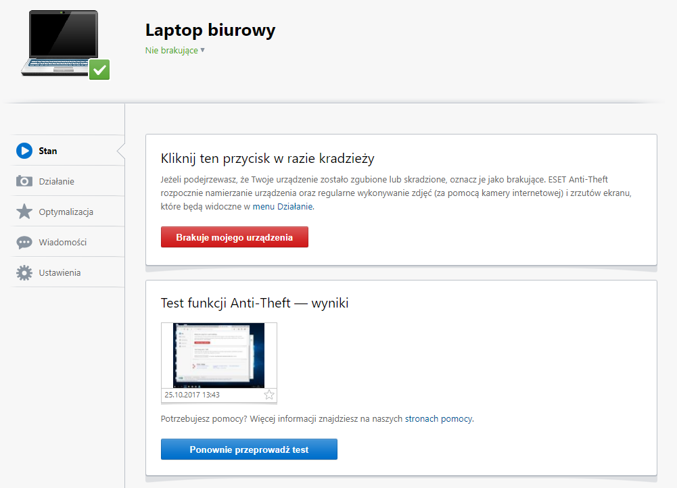
Task: Click the green checkmark status badge
Action: [x=99, y=70]
